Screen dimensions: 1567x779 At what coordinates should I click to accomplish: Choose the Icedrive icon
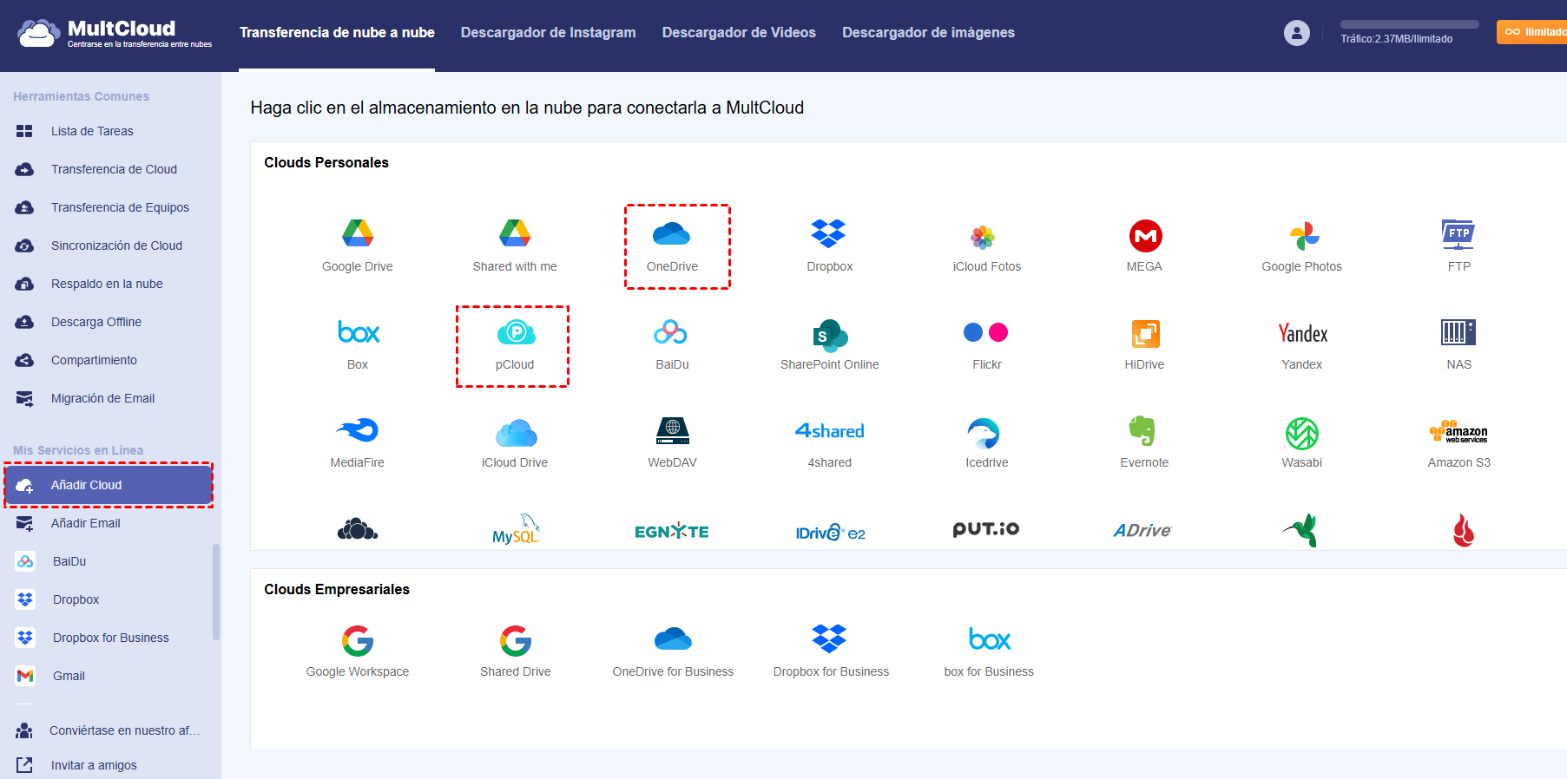tap(984, 433)
